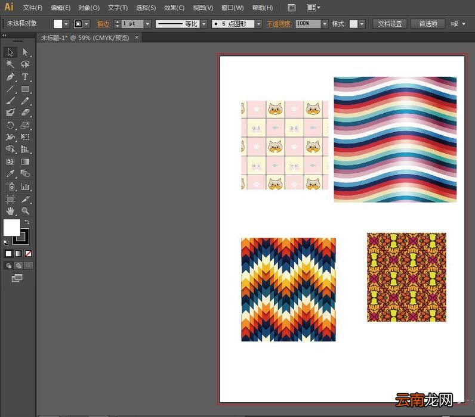Open fill color dropdown in control bar
This screenshot has width=475, height=417.
point(66,24)
